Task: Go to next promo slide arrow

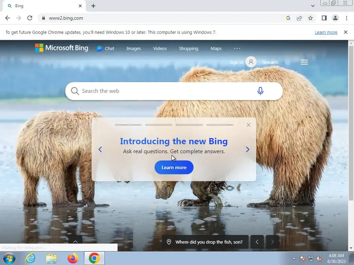Action: coord(248,149)
